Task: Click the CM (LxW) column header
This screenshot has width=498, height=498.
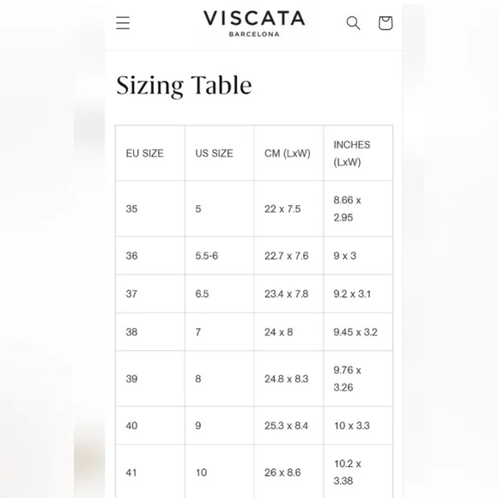Action: [x=288, y=154]
